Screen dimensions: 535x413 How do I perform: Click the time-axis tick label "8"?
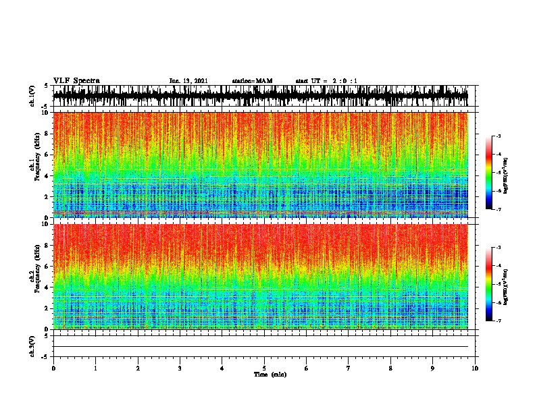coord(390,368)
